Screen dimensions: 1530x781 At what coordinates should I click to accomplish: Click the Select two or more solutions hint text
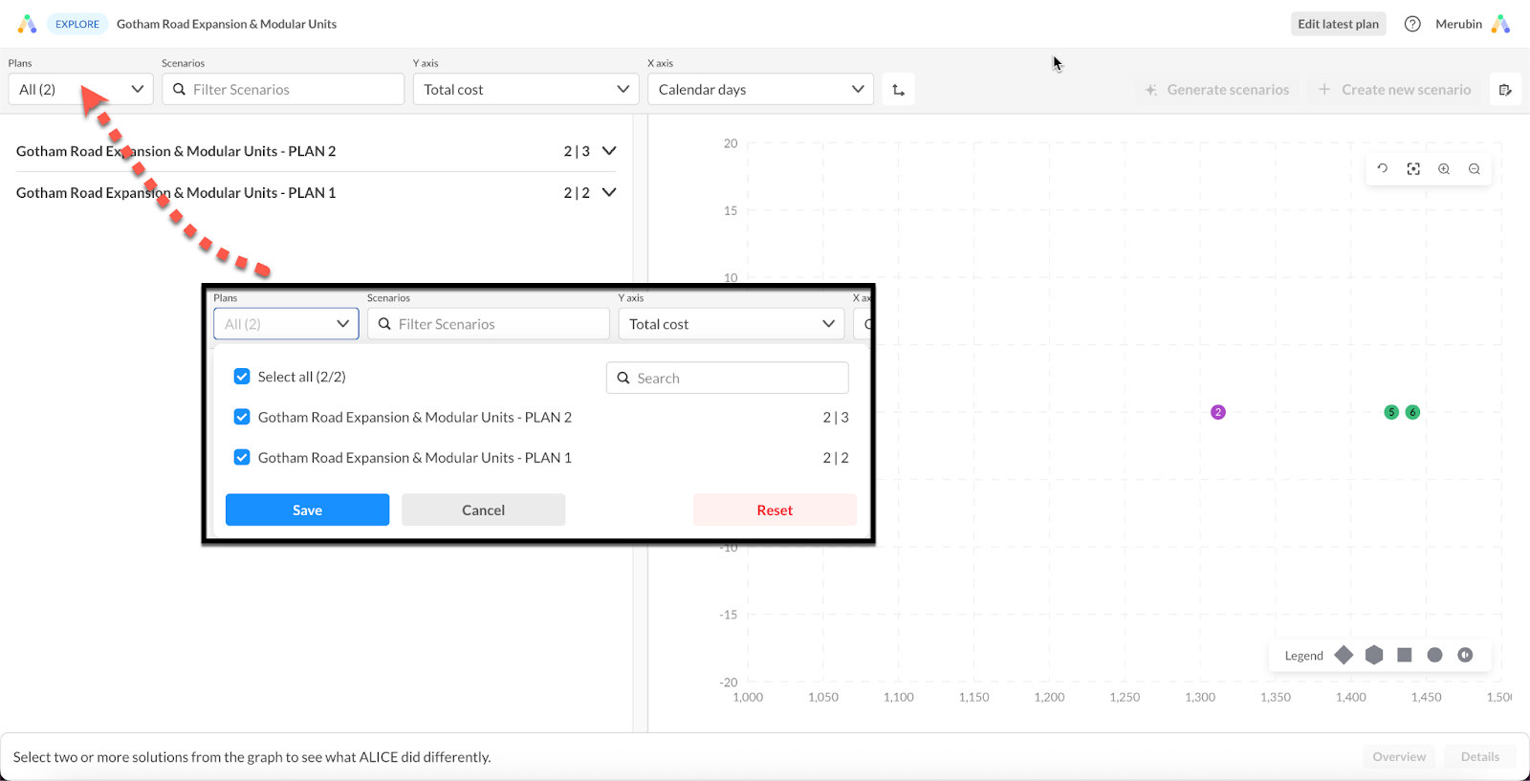tap(252, 757)
